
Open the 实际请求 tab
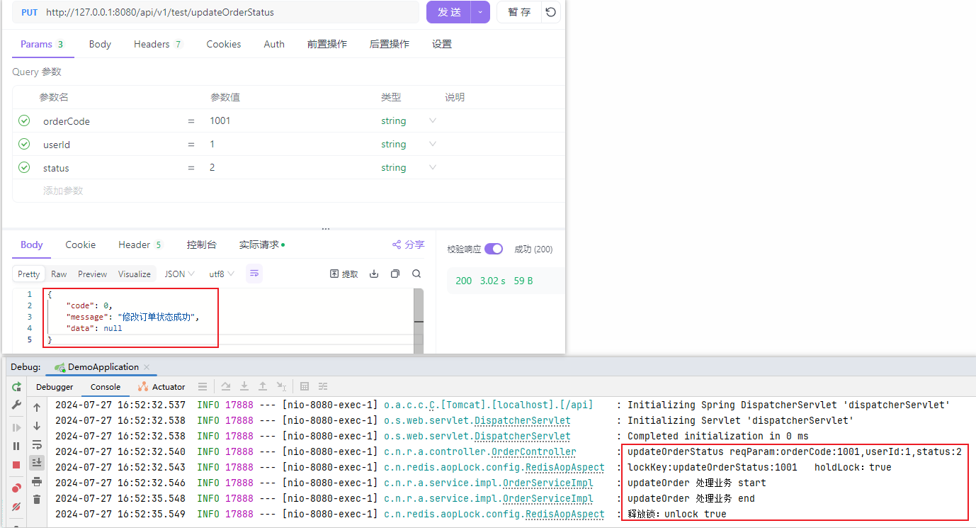click(262, 245)
